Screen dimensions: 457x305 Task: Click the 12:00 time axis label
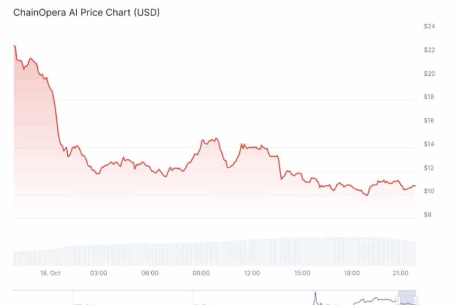[x=252, y=273]
